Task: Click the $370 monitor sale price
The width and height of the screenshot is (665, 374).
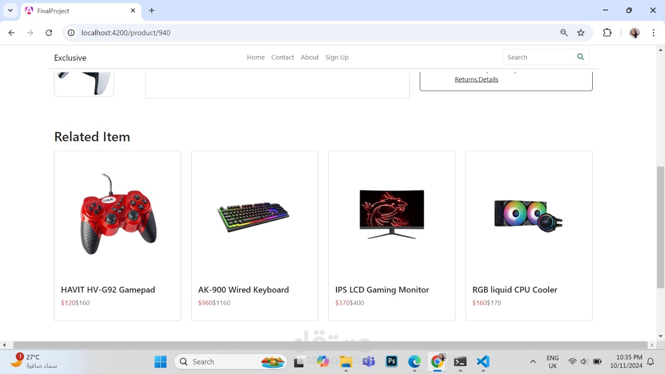Action: [342, 303]
